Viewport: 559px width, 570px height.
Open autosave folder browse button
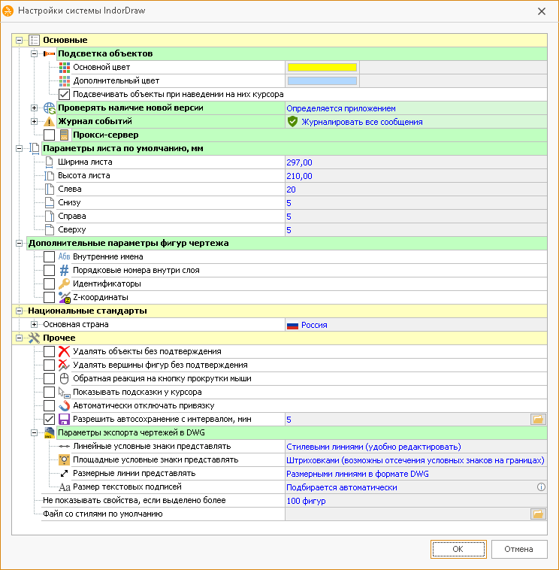coord(538,419)
